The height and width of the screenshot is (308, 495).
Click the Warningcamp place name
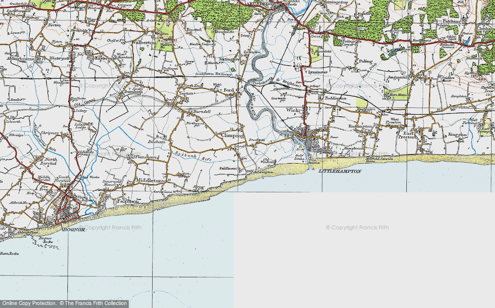[x=334, y=2]
